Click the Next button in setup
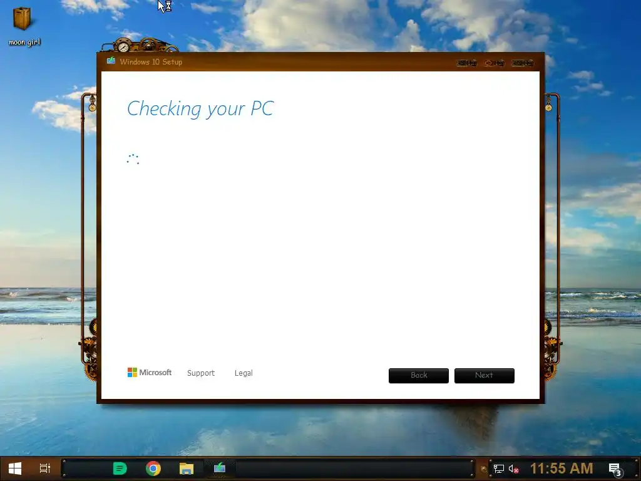 (485, 376)
